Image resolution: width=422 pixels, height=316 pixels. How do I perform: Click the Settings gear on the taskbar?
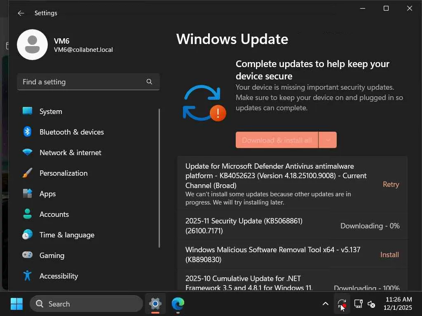[x=155, y=304]
